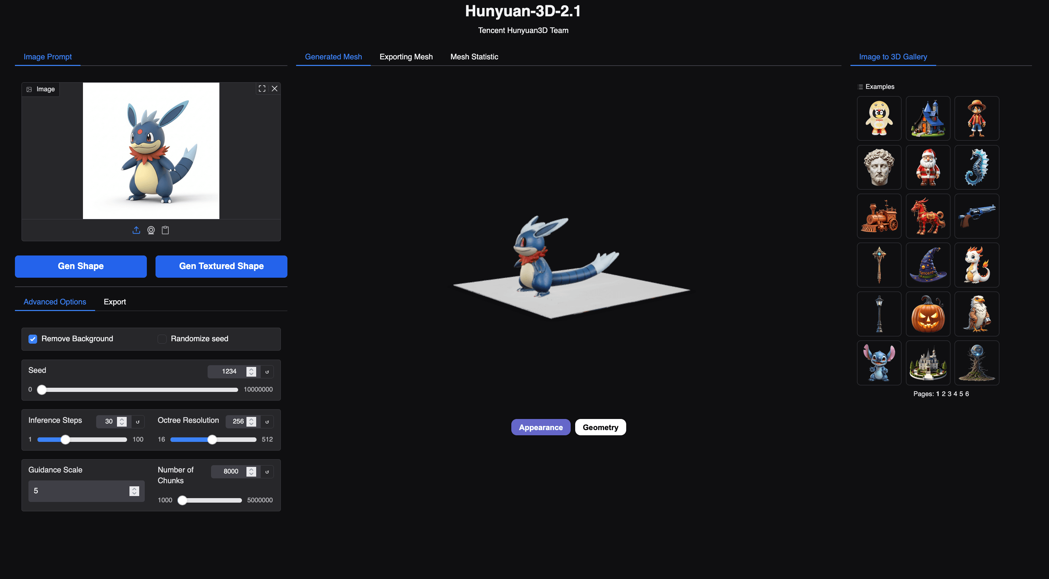The width and height of the screenshot is (1049, 579).
Task: Upload a new image prompt file
Action: click(x=136, y=230)
